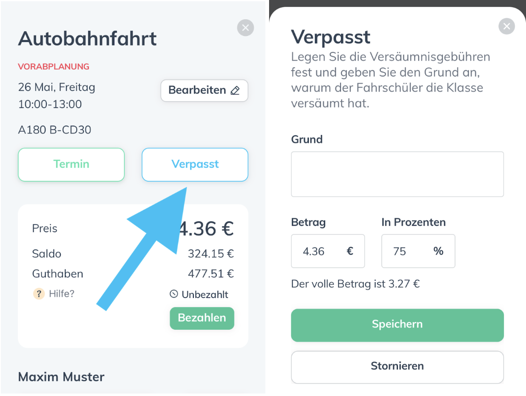The image size is (526, 396).
Task: Click the euro symbol in Betrag field
Action: point(350,251)
